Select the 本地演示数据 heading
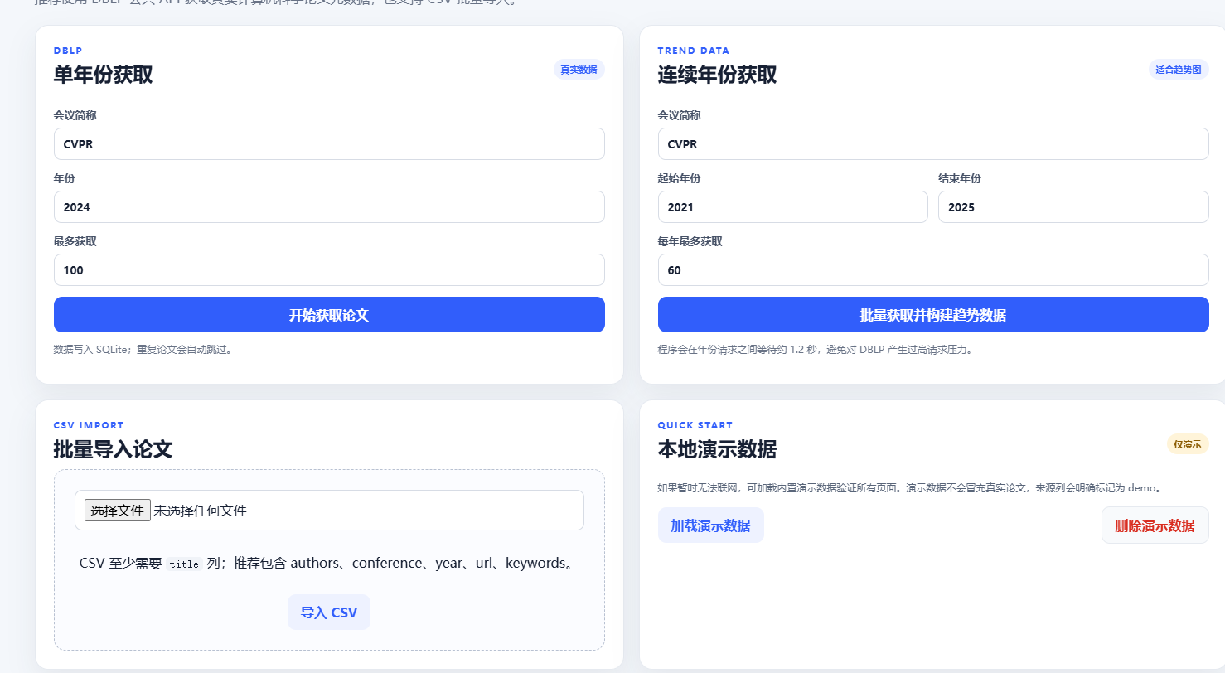The width and height of the screenshot is (1225, 673). tap(718, 449)
